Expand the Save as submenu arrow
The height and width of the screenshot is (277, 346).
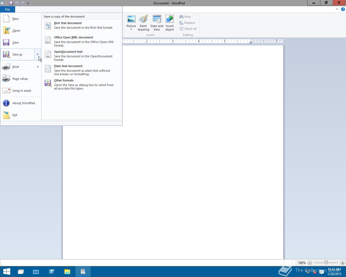point(38,54)
